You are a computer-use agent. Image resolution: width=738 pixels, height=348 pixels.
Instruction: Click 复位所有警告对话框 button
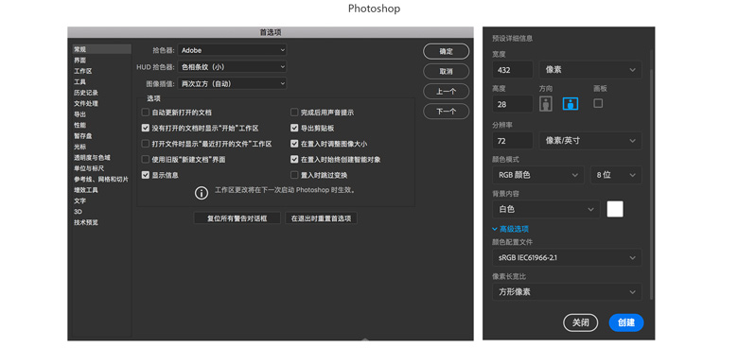click(237, 218)
